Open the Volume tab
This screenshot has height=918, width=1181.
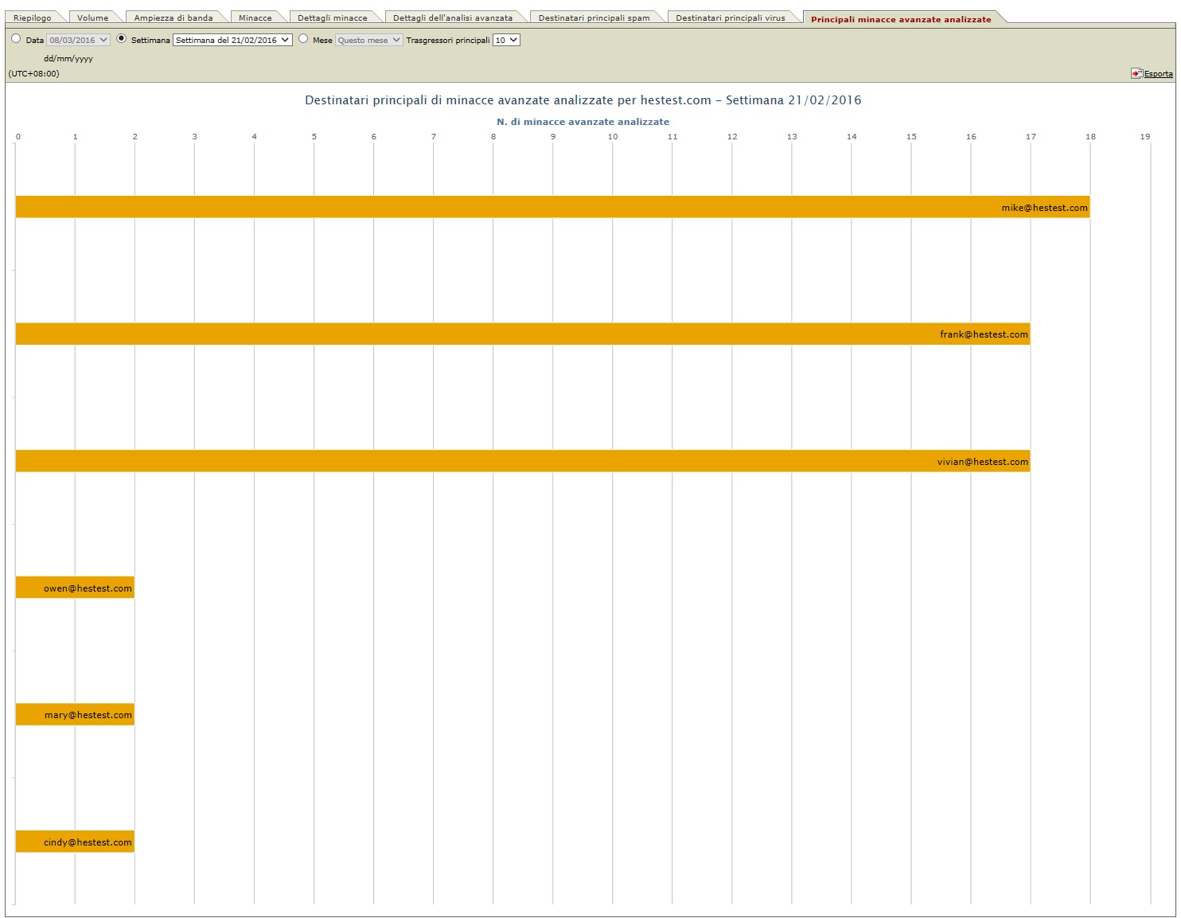[92, 18]
